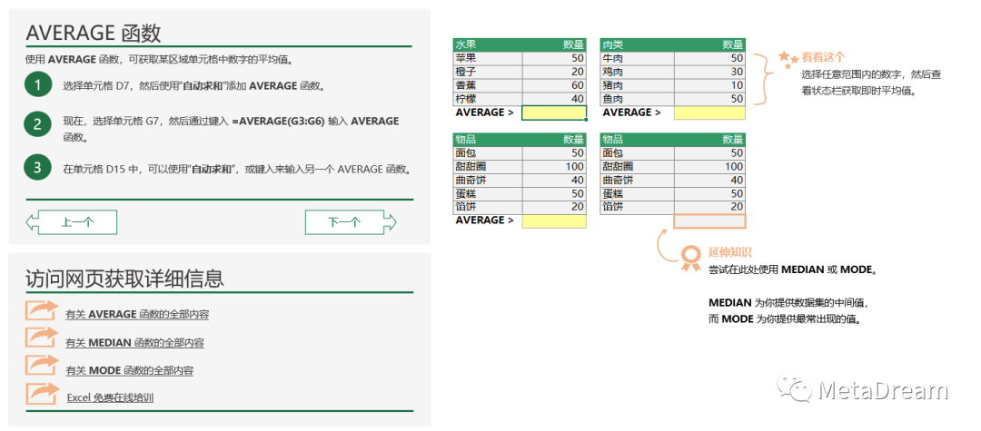Open 有关 MEDIAN 函数的全部内容 link

(x=134, y=343)
